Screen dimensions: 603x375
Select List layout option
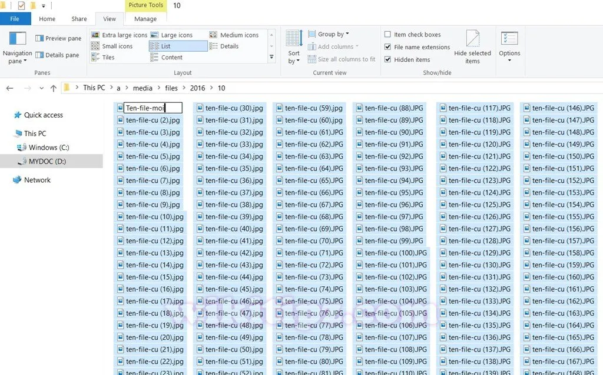pyautogui.click(x=178, y=46)
